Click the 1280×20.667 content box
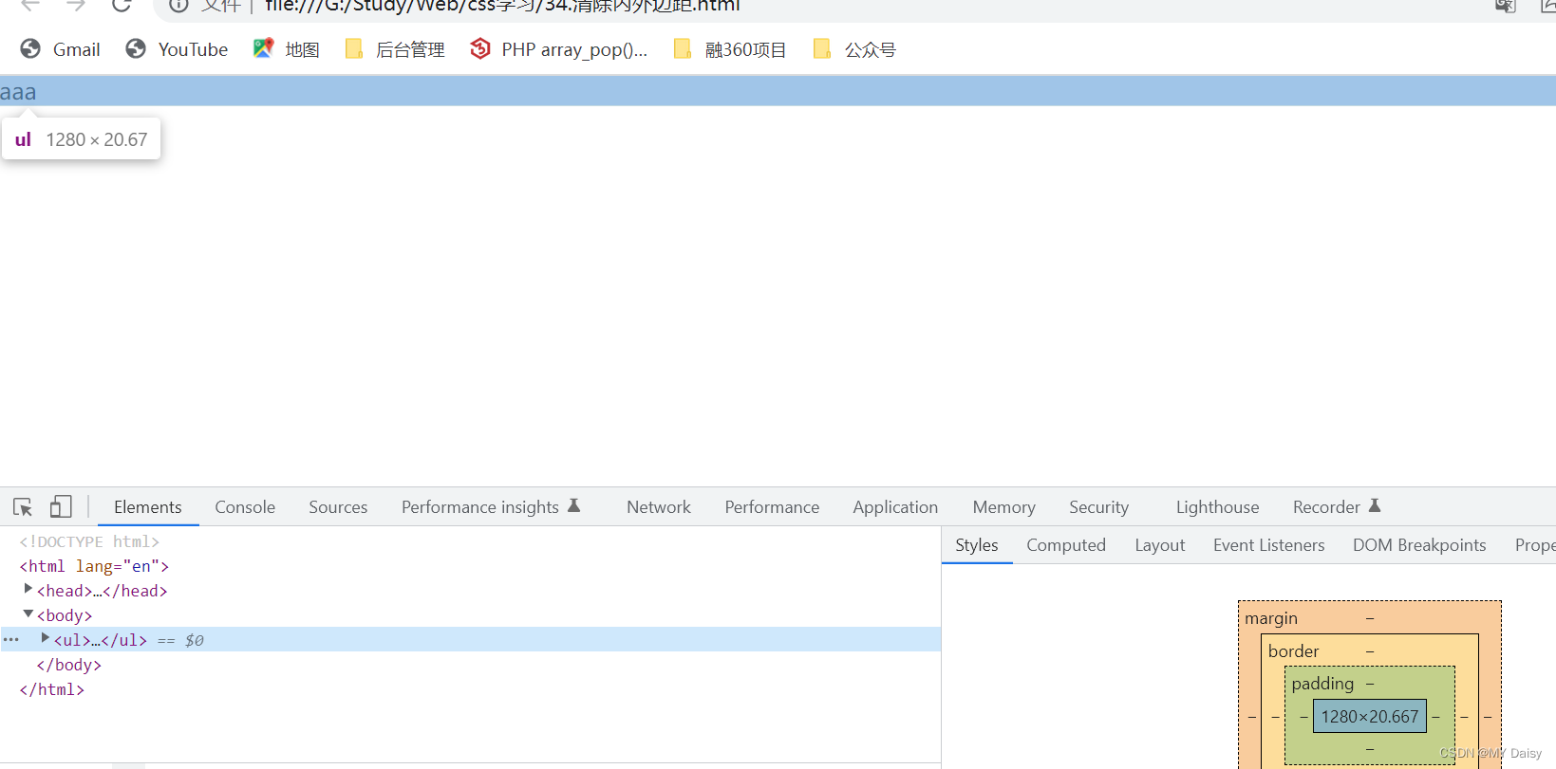 [x=1370, y=717]
